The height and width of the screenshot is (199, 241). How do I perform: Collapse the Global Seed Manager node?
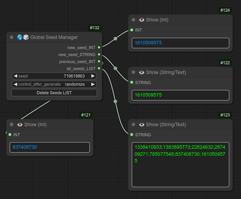tap(12, 37)
